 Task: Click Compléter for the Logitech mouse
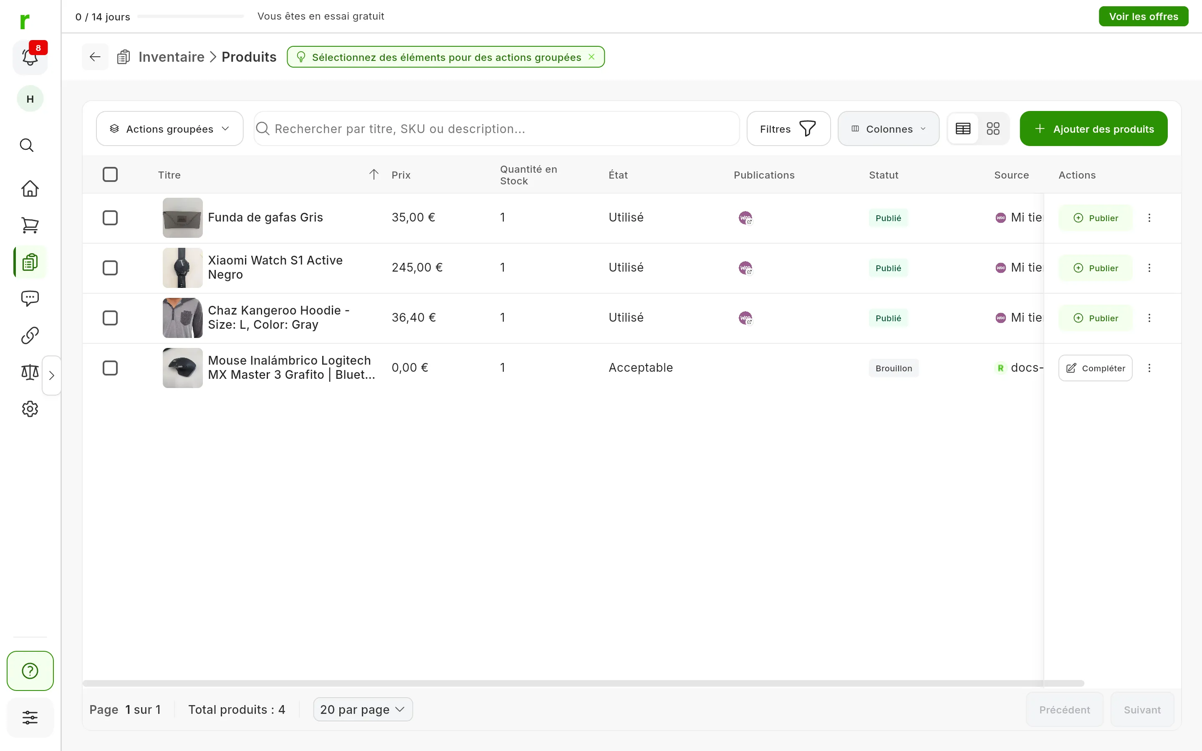pos(1095,368)
